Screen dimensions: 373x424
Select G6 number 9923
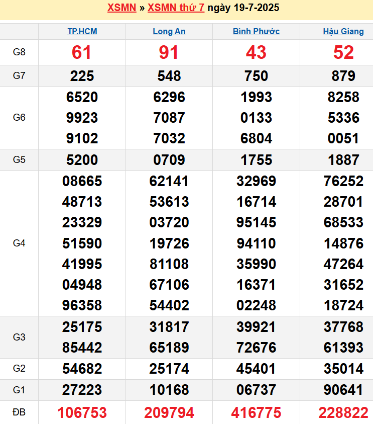pos(82,118)
